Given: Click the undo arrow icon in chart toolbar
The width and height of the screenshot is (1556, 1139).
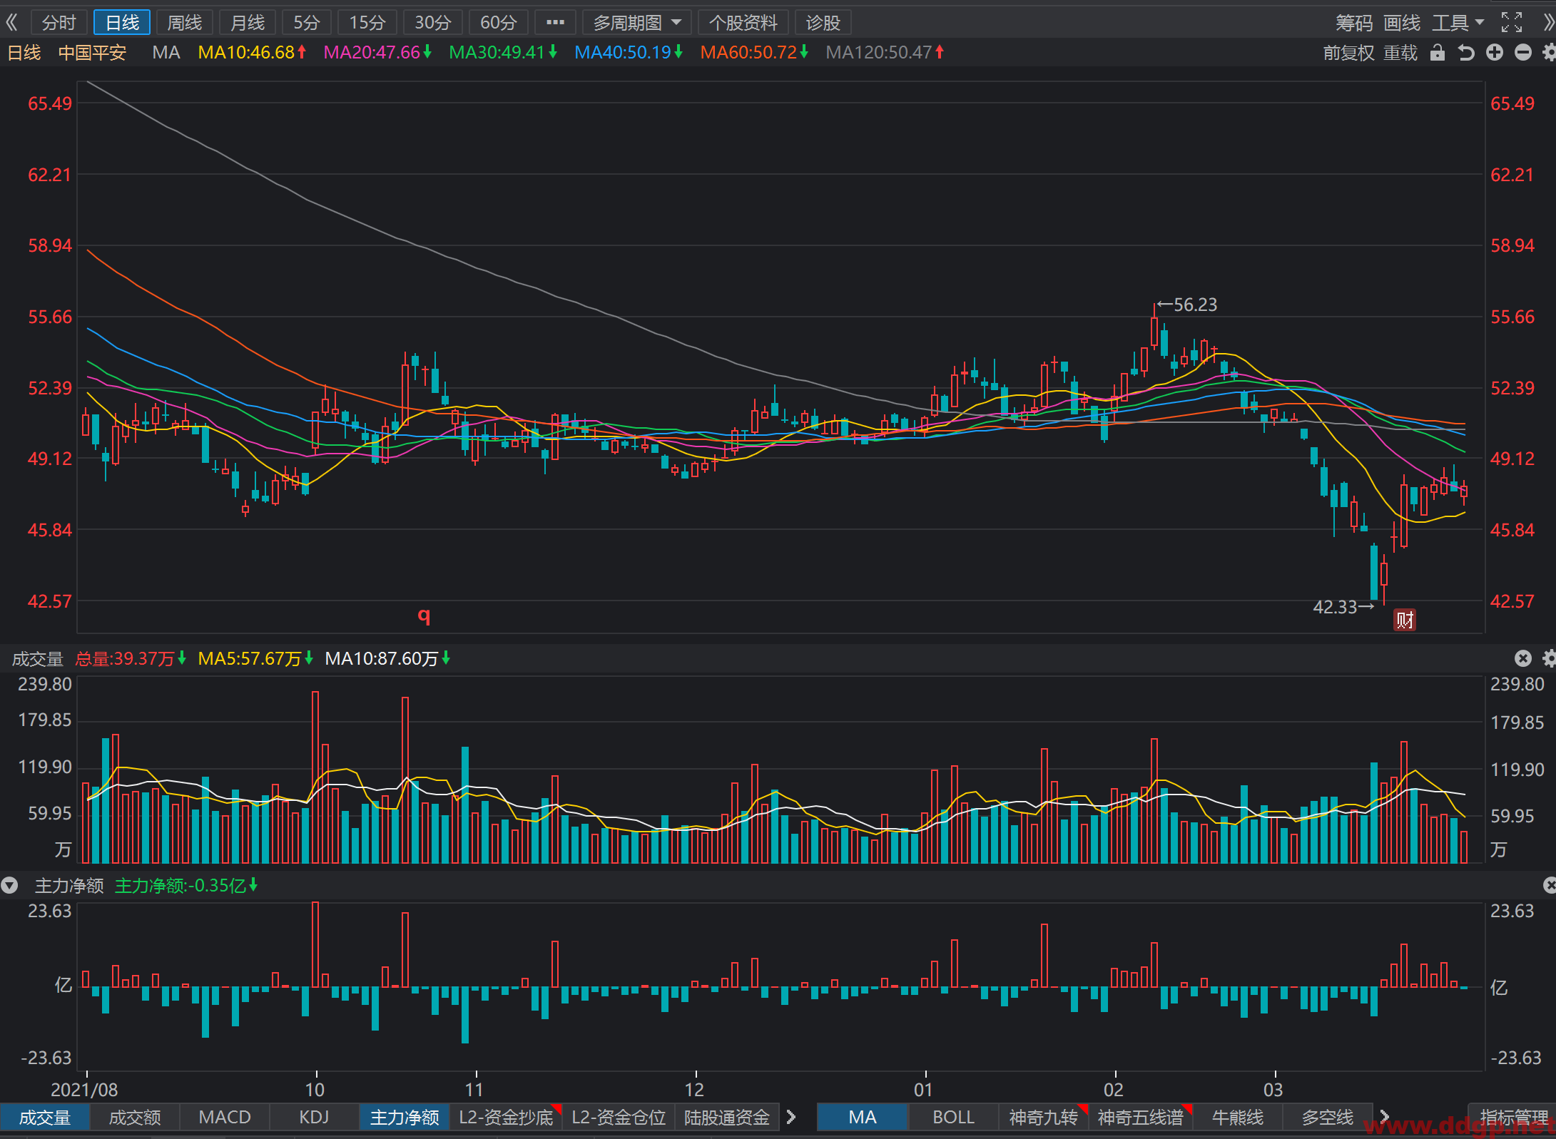Looking at the screenshot, I should point(1465,53).
